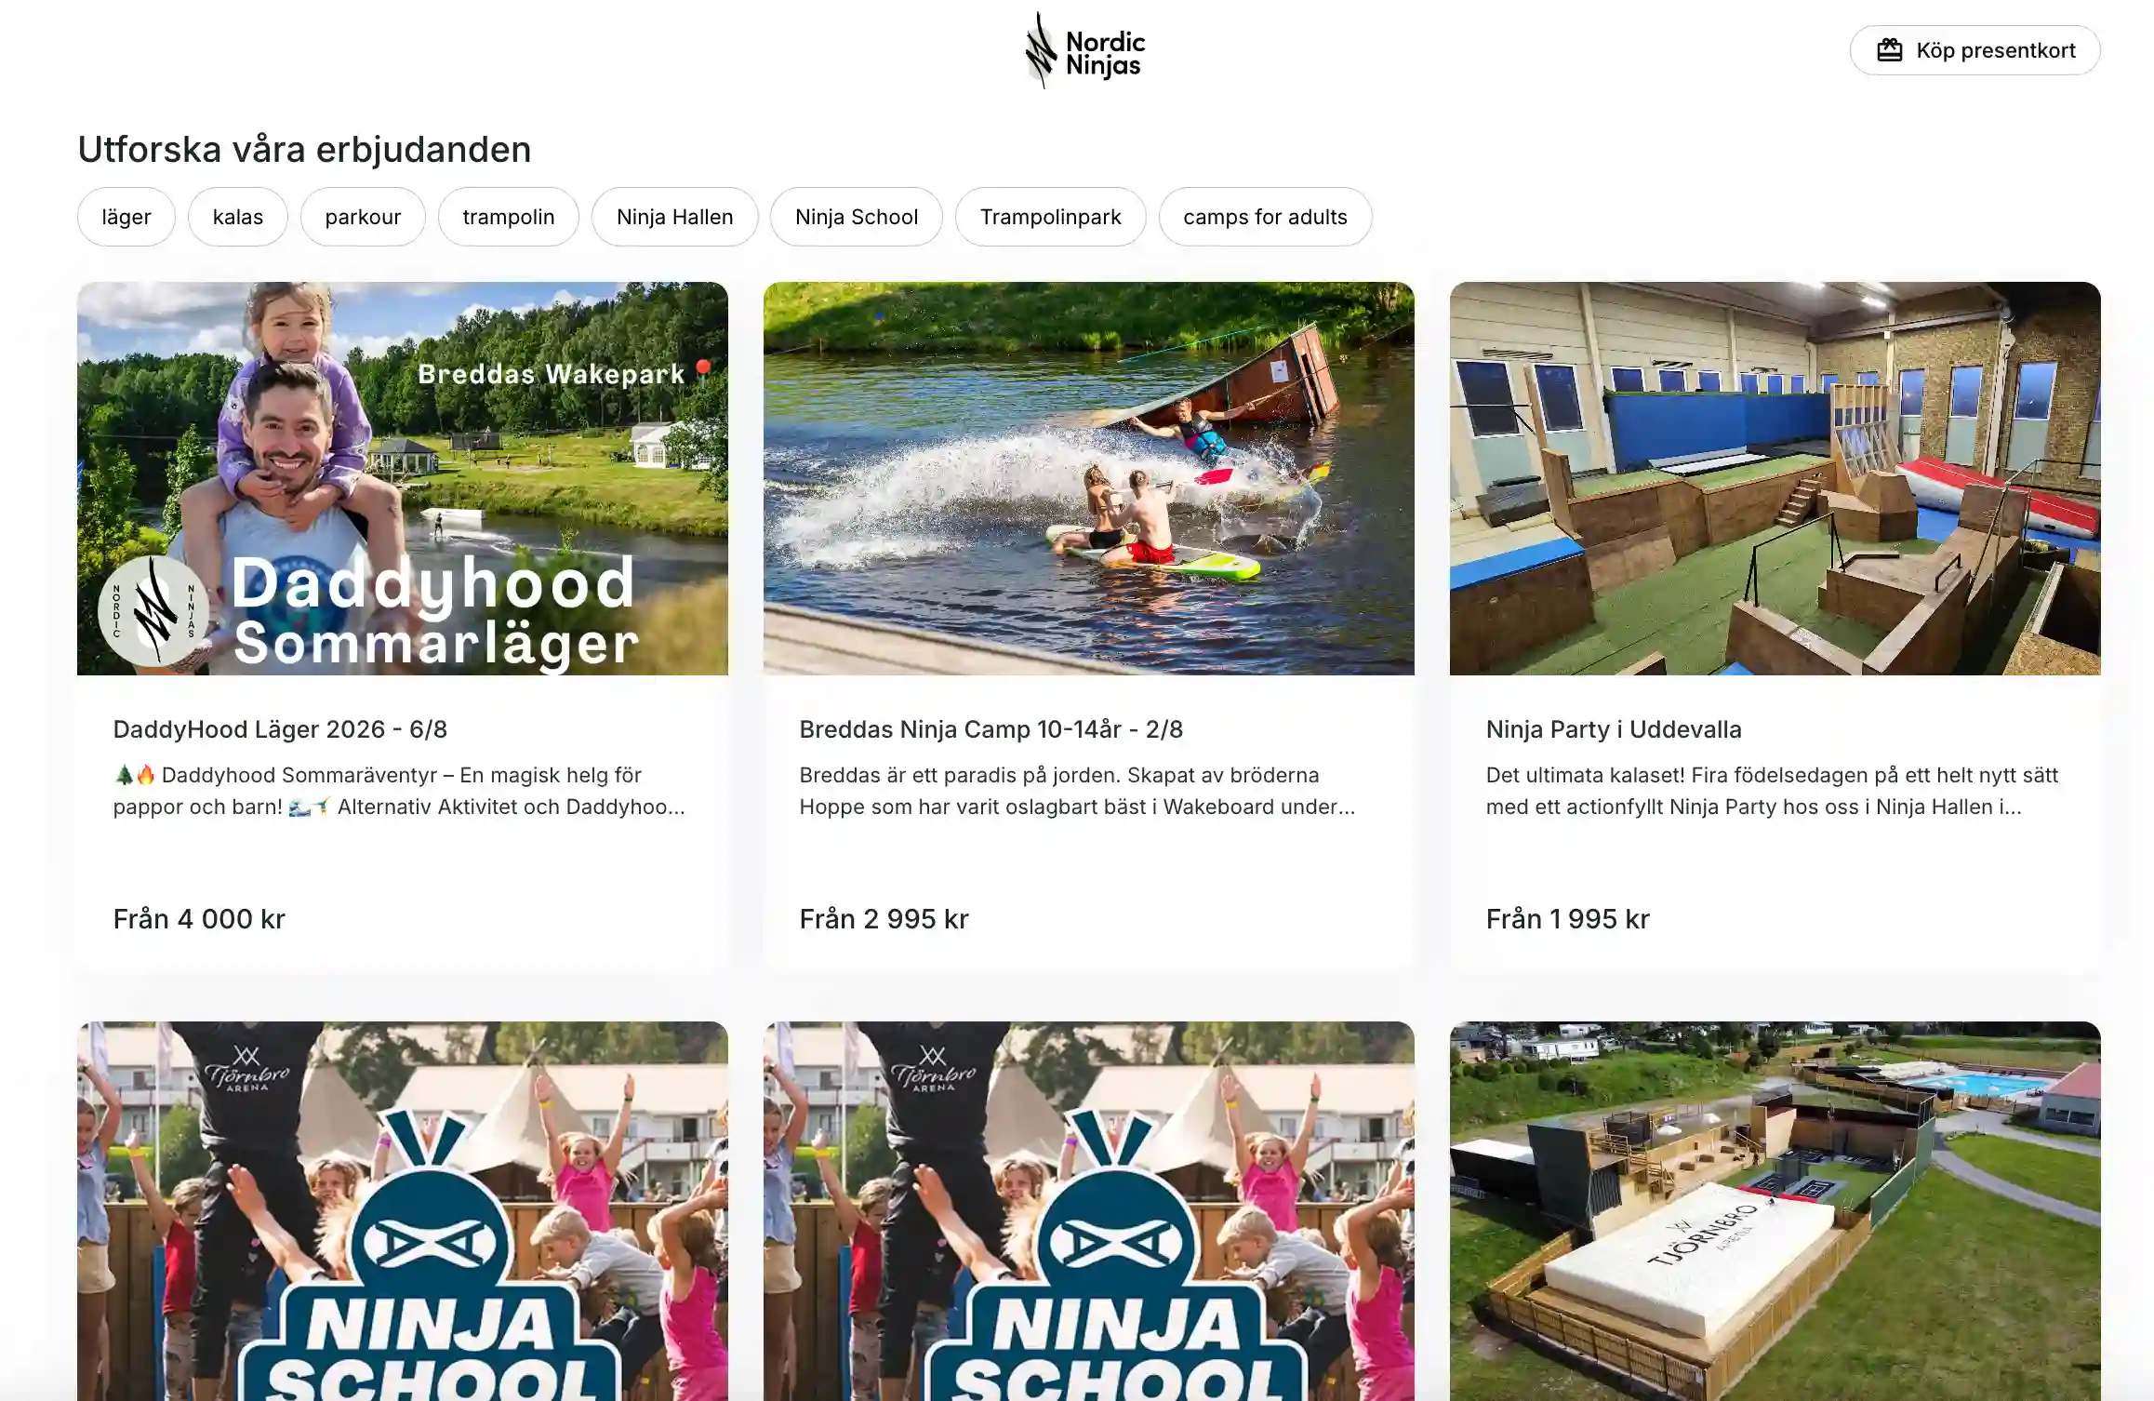Select the kalas filter chip
The image size is (2154, 1401).
(238, 217)
